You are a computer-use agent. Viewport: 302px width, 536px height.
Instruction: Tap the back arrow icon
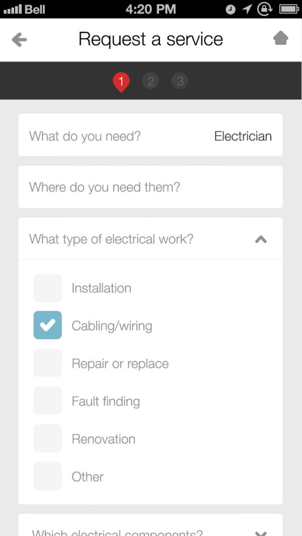coord(19,39)
